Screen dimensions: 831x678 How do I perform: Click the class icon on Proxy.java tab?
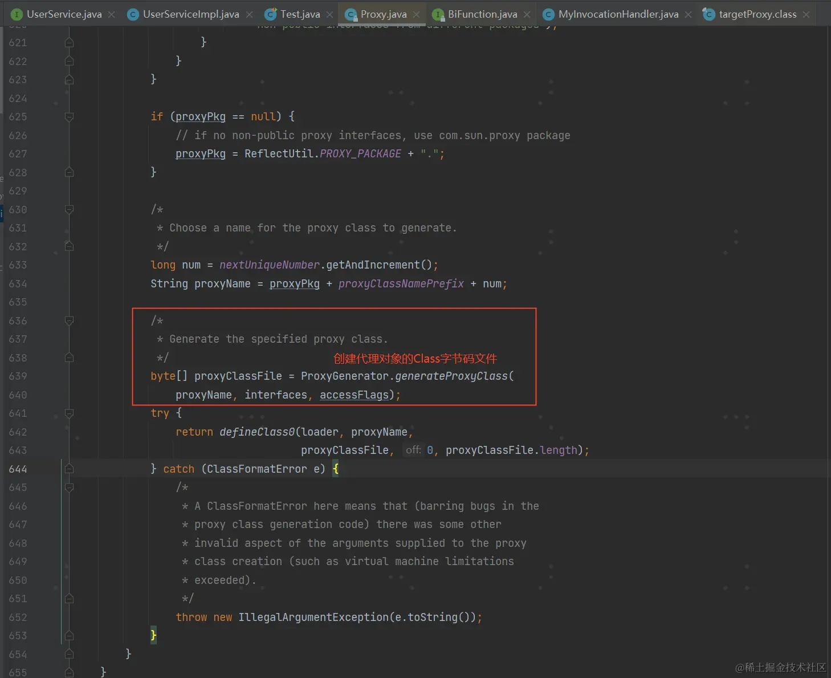(x=351, y=14)
